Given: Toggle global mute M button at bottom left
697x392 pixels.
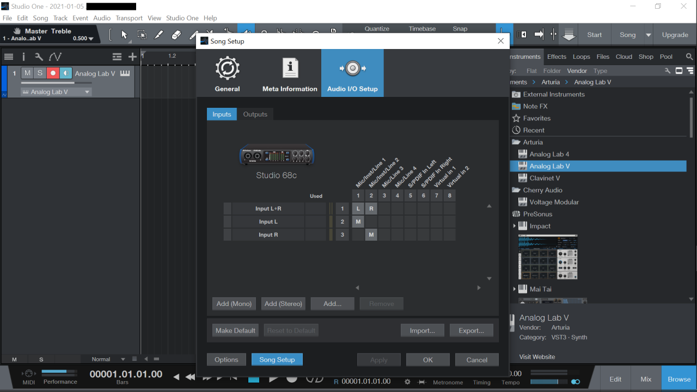Looking at the screenshot, I should [14, 359].
